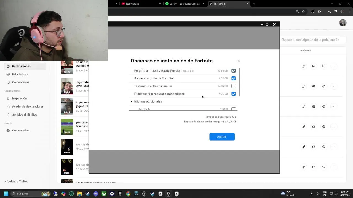
Task: Open the volume icon in system tray
Action: coord(336,194)
